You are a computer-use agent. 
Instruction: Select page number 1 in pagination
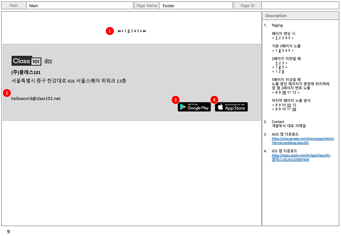pyautogui.click(x=125, y=31)
